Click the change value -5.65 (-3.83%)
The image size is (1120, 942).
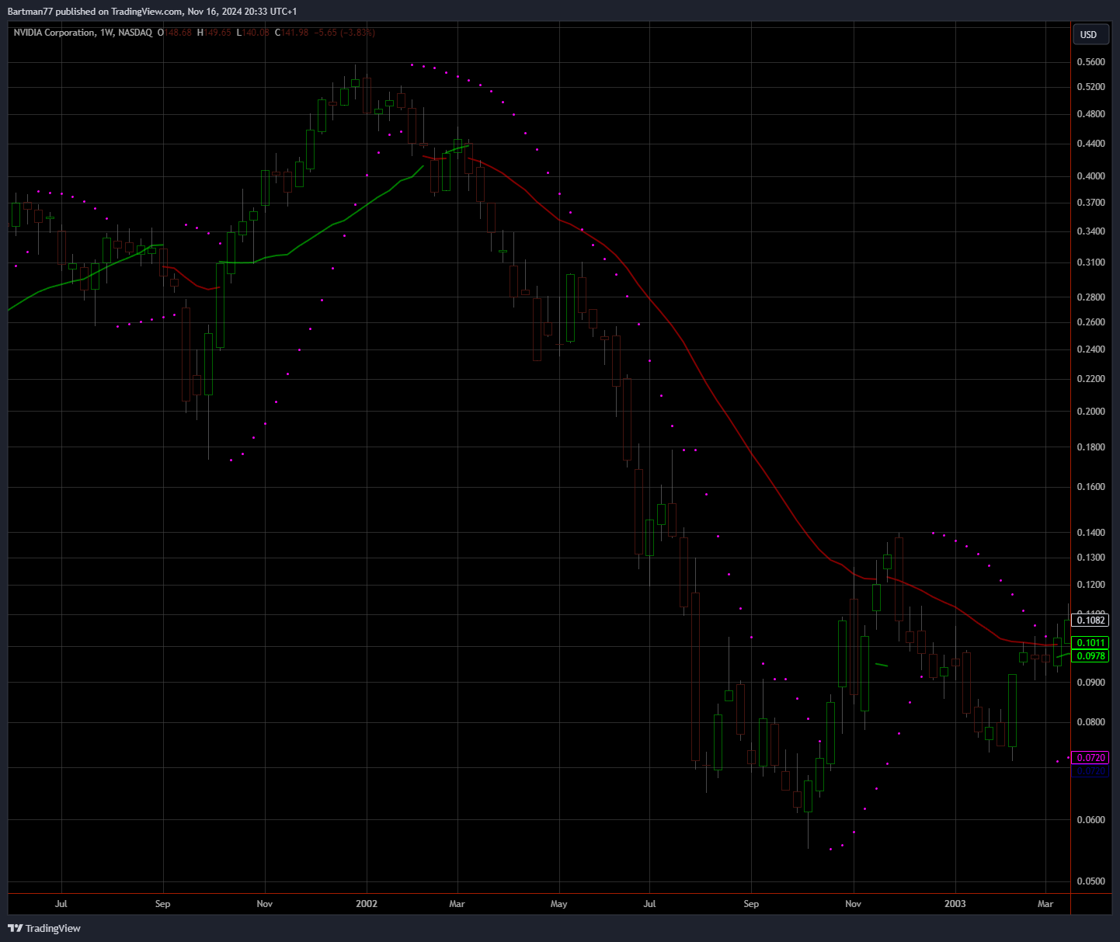coord(345,33)
